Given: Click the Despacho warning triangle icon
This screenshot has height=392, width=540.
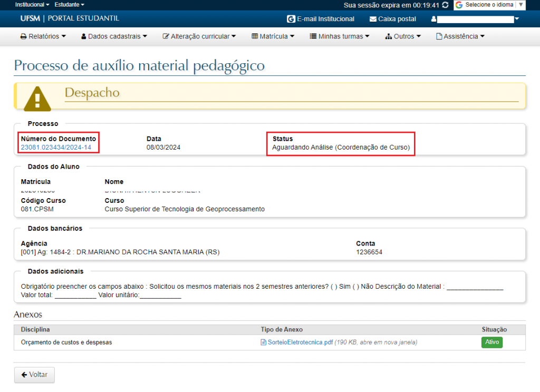Looking at the screenshot, I should click(x=37, y=97).
